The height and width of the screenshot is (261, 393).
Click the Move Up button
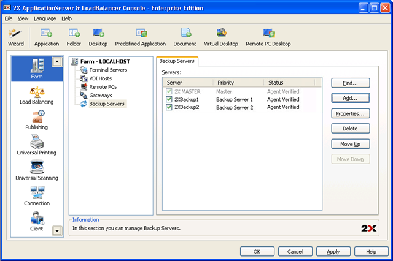click(351, 144)
